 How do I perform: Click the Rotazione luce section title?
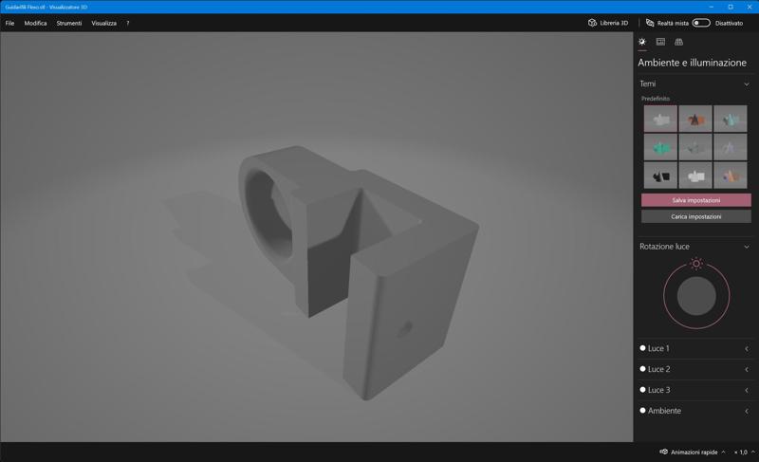click(664, 247)
